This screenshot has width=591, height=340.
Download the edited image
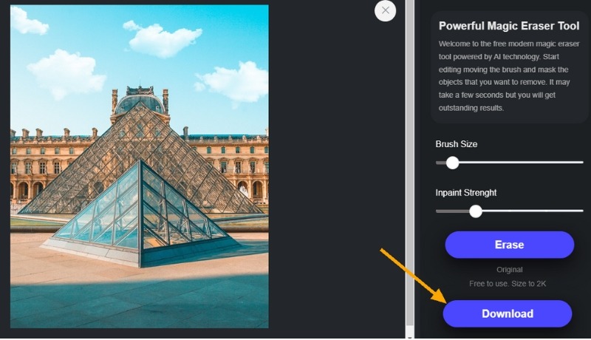pyautogui.click(x=508, y=313)
